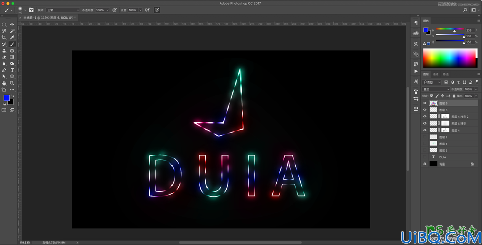The height and width of the screenshot is (245, 482).
Task: Hide layer 图层 4 拷贝
Action: [425, 124]
